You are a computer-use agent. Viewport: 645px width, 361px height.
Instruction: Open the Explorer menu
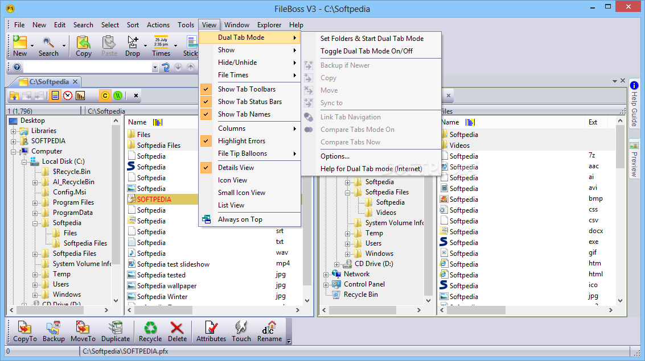pos(269,24)
